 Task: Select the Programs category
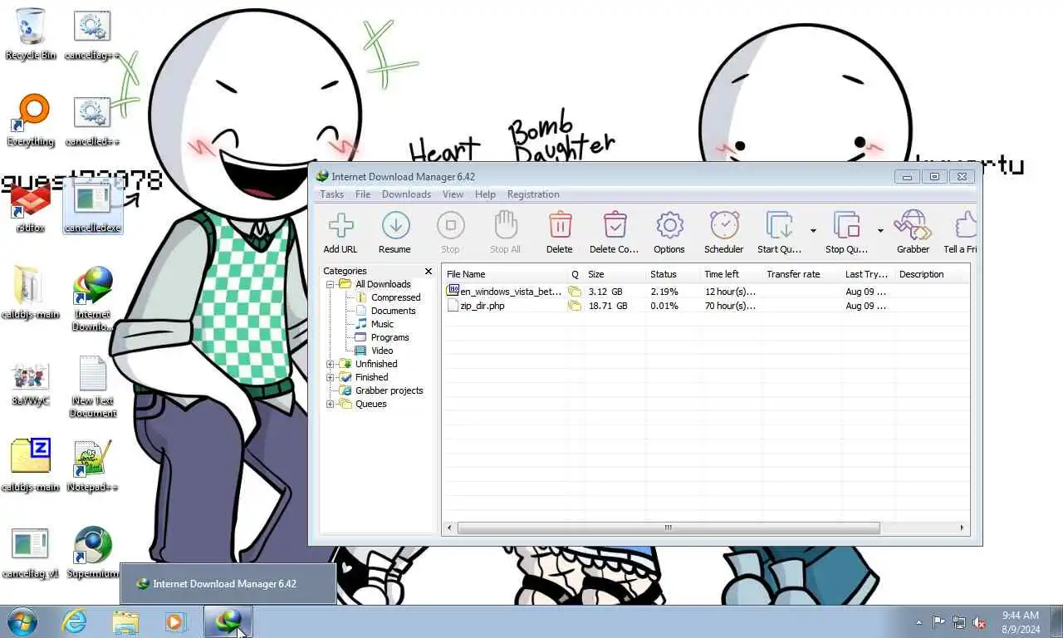389,337
